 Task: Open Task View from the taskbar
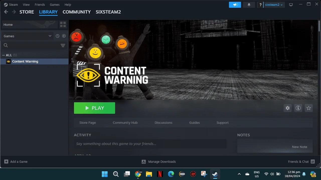click(x=127, y=174)
